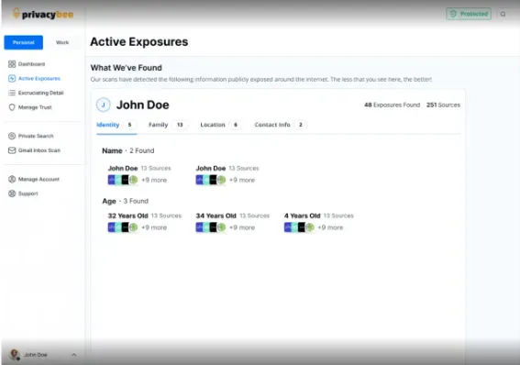Click the Location count badge 6
The image size is (520, 365).
pyautogui.click(x=236, y=125)
